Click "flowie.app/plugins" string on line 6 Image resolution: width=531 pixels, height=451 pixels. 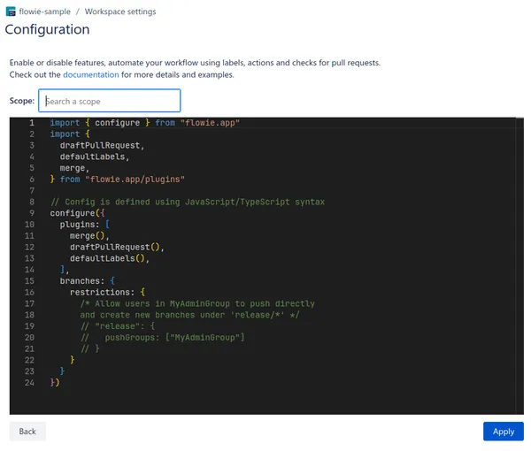[135, 180]
